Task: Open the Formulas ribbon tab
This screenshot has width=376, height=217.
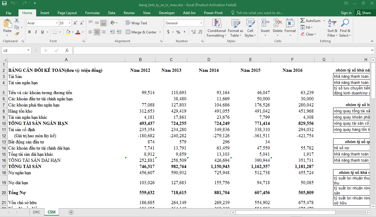Action: click(x=92, y=13)
